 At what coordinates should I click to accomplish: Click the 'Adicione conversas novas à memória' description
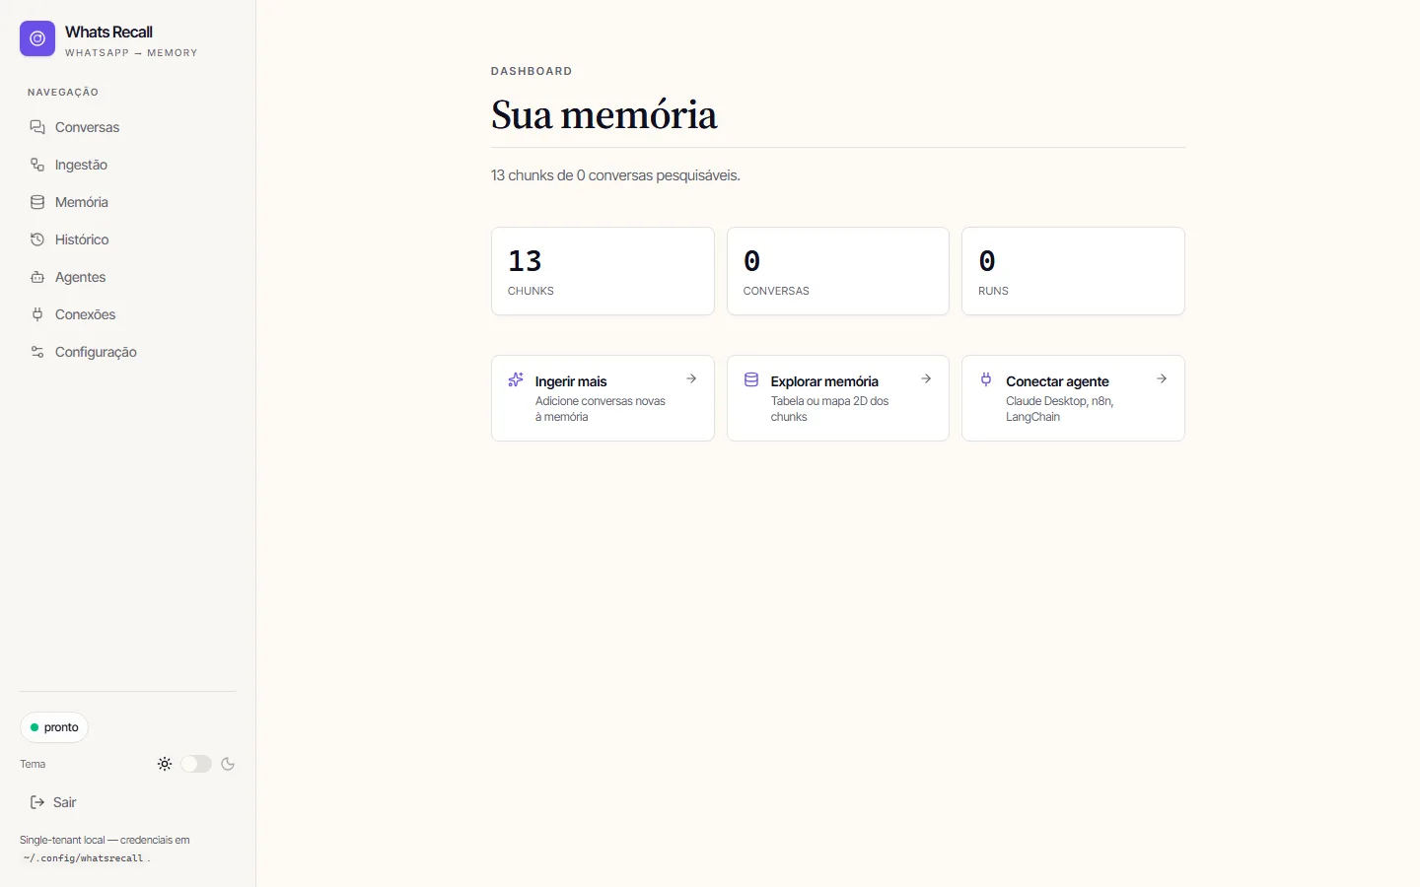pos(601,409)
